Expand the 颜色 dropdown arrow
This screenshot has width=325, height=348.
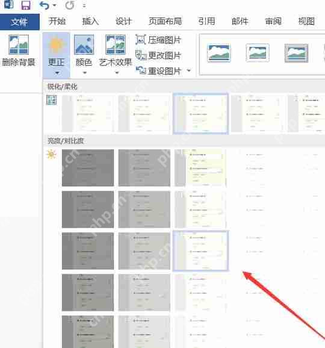(x=84, y=73)
